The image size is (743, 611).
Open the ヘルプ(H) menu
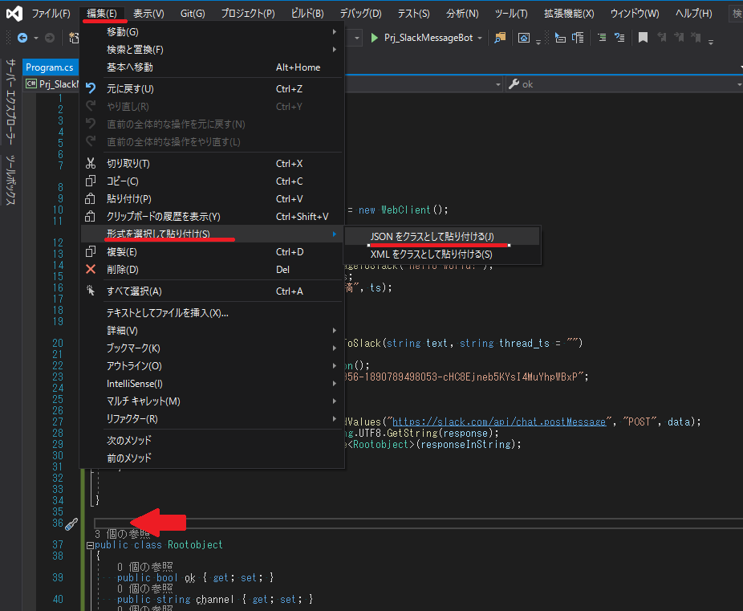pyautogui.click(x=693, y=14)
